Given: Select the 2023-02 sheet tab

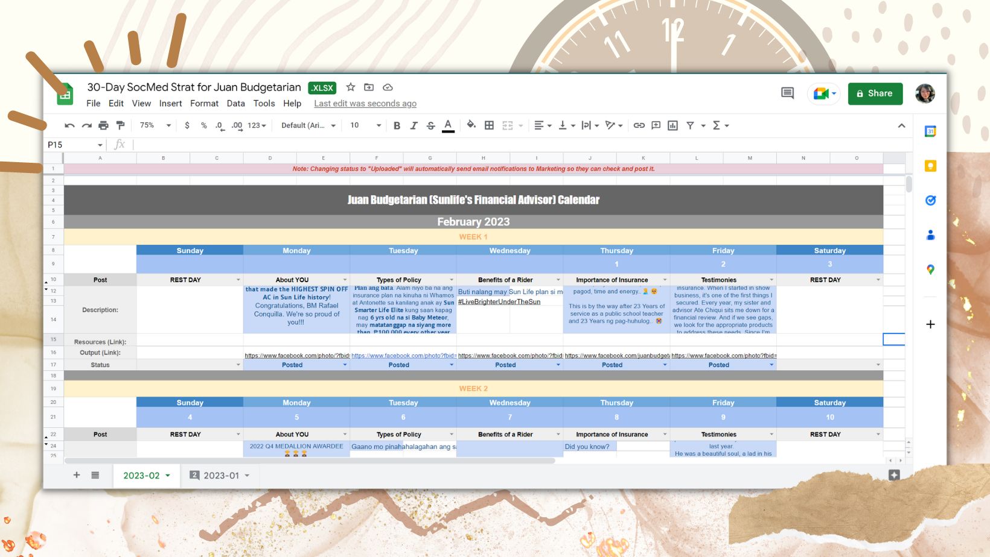Looking at the screenshot, I should pyautogui.click(x=147, y=476).
